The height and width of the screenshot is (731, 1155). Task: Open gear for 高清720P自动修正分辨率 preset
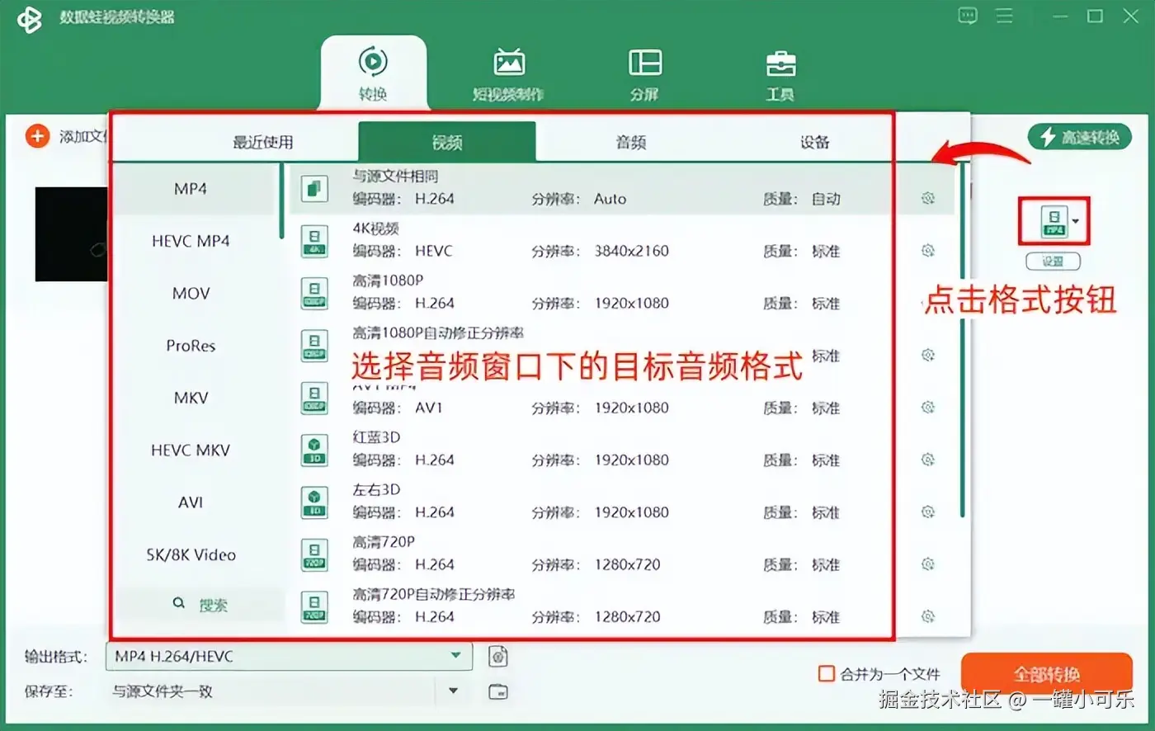pos(928,616)
